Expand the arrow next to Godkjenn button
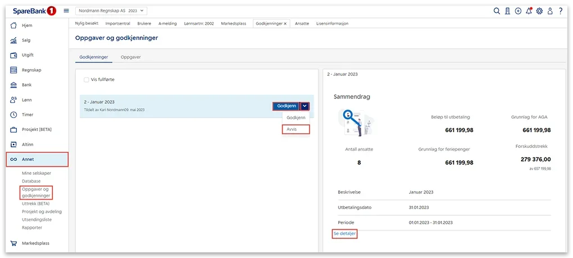The width and height of the screenshot is (573, 258). 304,106
